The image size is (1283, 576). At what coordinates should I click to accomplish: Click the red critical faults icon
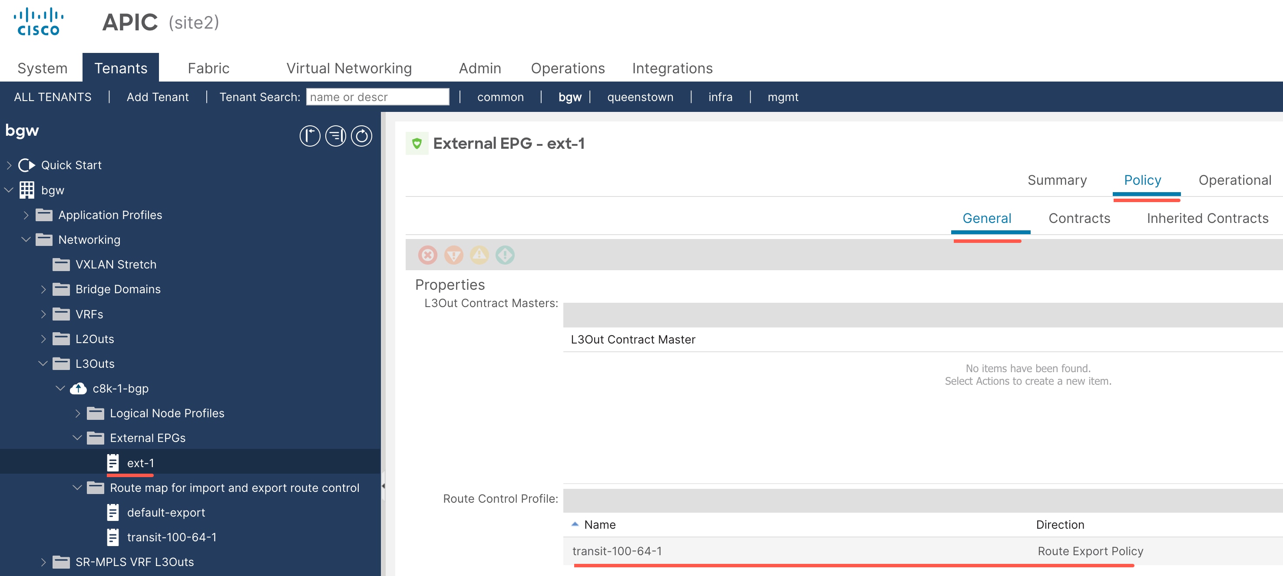pos(428,255)
